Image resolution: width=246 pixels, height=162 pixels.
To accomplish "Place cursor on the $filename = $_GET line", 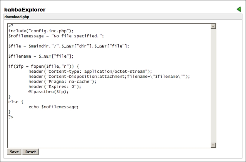I will (x=41, y=56).
